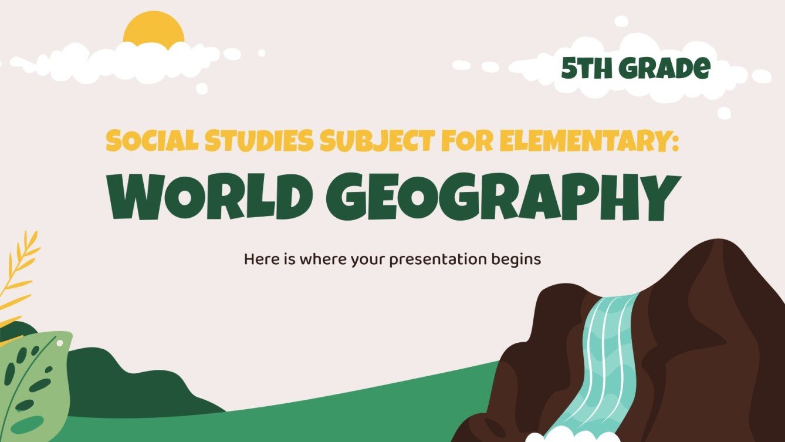
Task: Click the tagline Here is where your presentation begins
Action: coord(393,258)
